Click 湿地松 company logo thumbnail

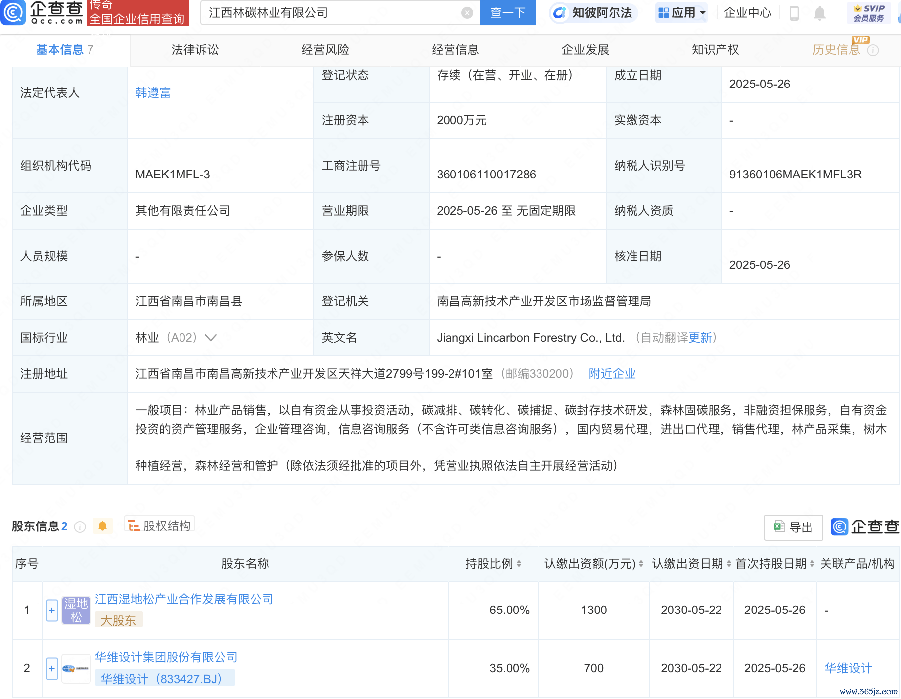[x=76, y=611]
